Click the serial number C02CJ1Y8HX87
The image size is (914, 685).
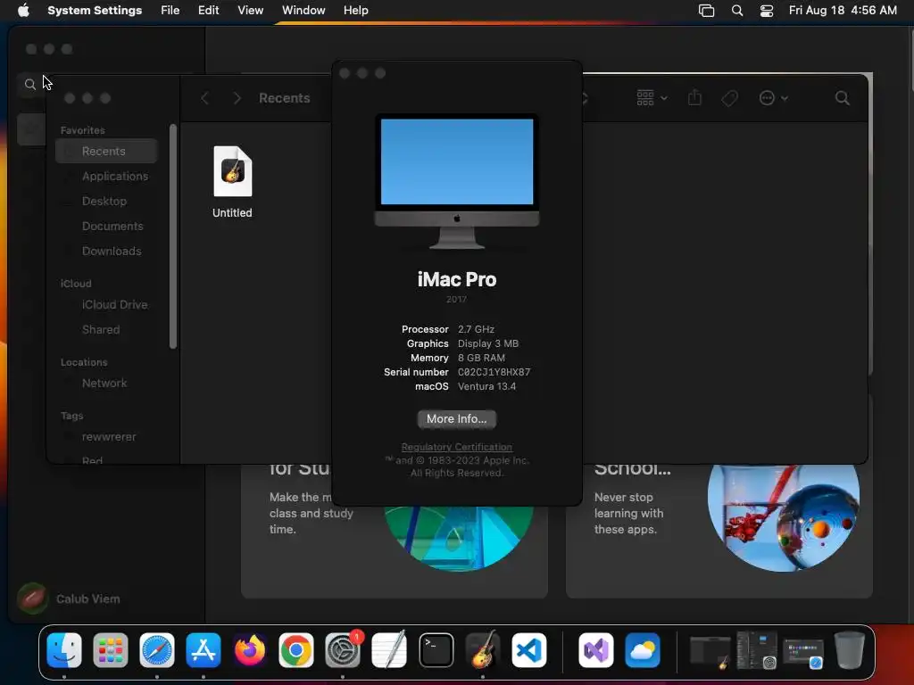click(494, 372)
